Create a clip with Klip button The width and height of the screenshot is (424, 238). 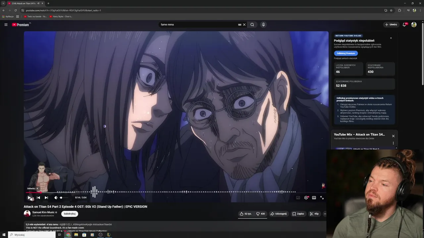click(x=314, y=214)
